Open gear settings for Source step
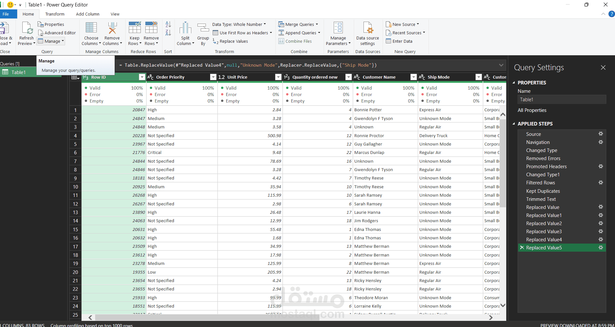Screen dimensions: 615x327 tap(601, 134)
